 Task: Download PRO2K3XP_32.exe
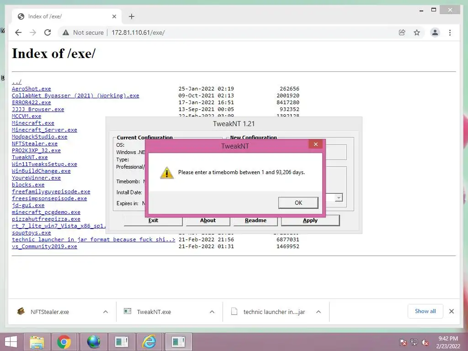tap(37, 150)
